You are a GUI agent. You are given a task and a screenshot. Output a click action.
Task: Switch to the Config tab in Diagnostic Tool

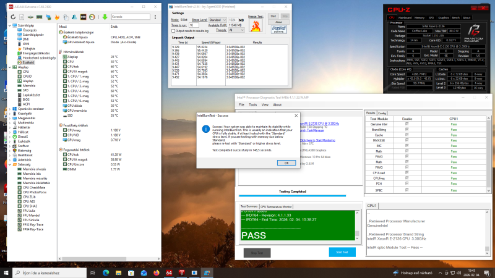[382, 113]
